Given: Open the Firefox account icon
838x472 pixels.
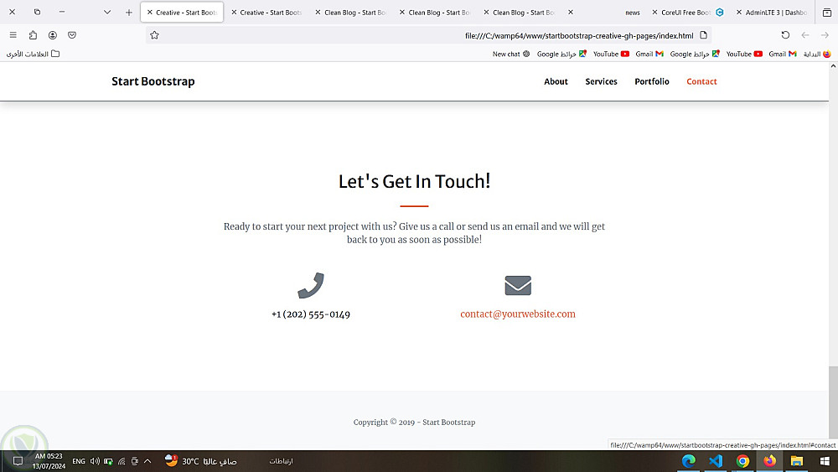Looking at the screenshot, I should (x=52, y=35).
